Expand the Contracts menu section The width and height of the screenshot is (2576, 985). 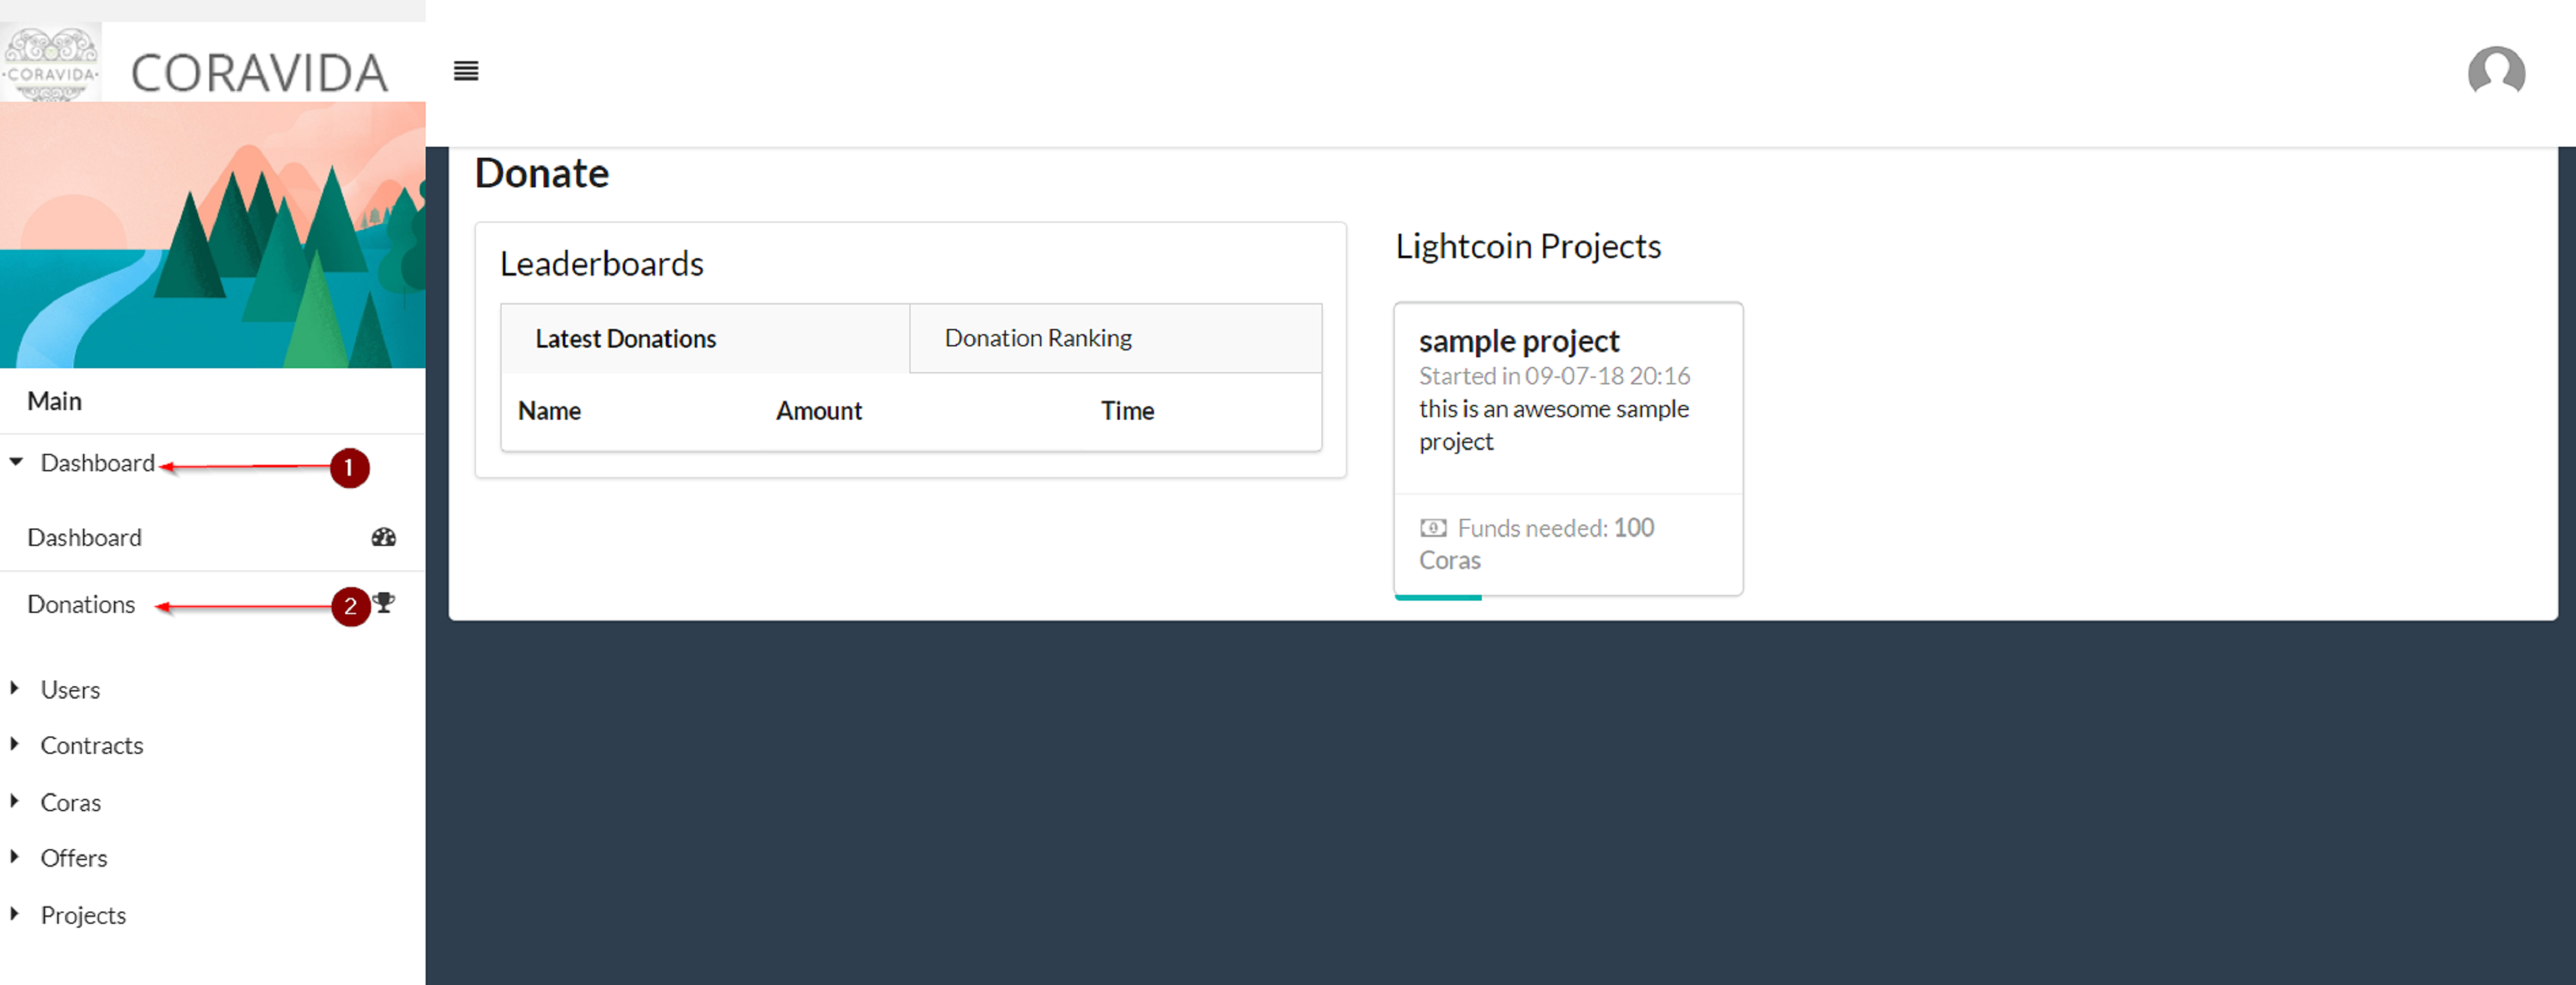coord(91,745)
